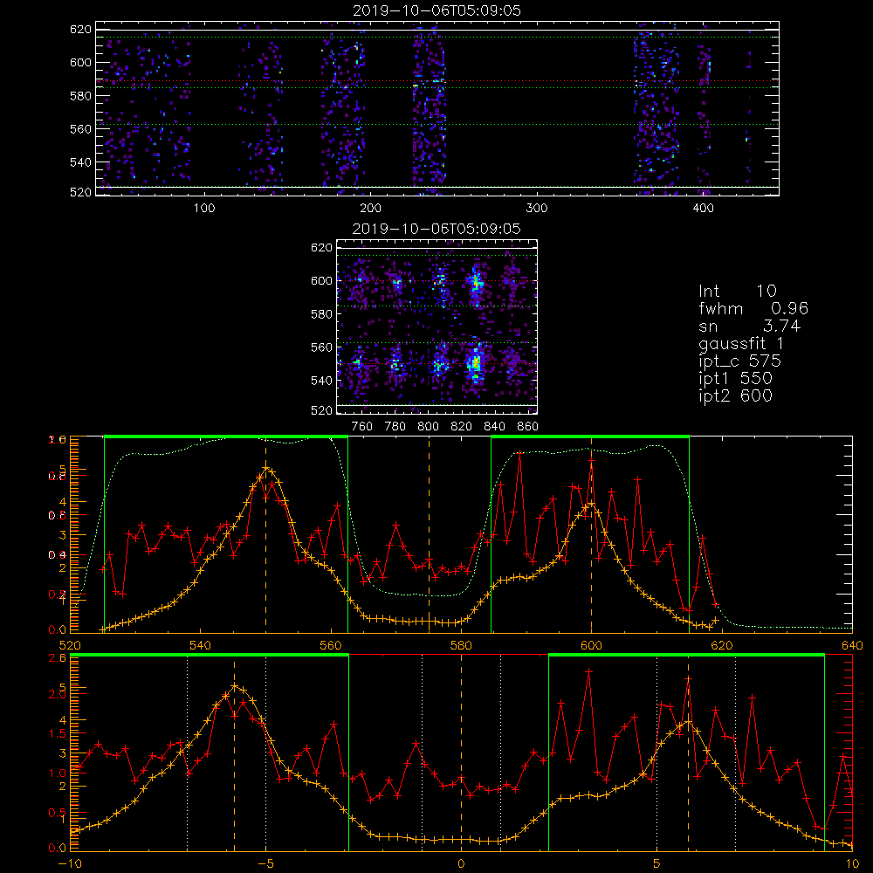Select the 'fwhm 0.96' parameter text
873x873 pixels.
tap(753, 308)
